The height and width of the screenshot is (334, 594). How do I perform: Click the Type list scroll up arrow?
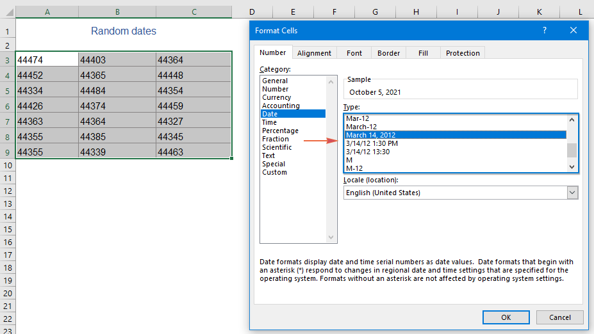tap(572, 120)
